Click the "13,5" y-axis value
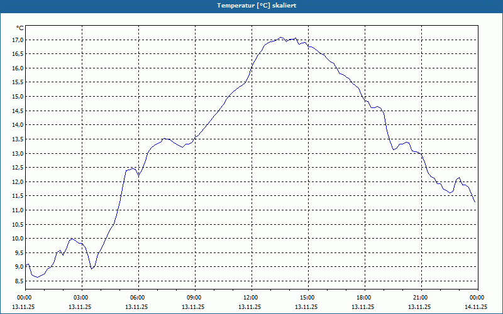 click(x=18, y=139)
